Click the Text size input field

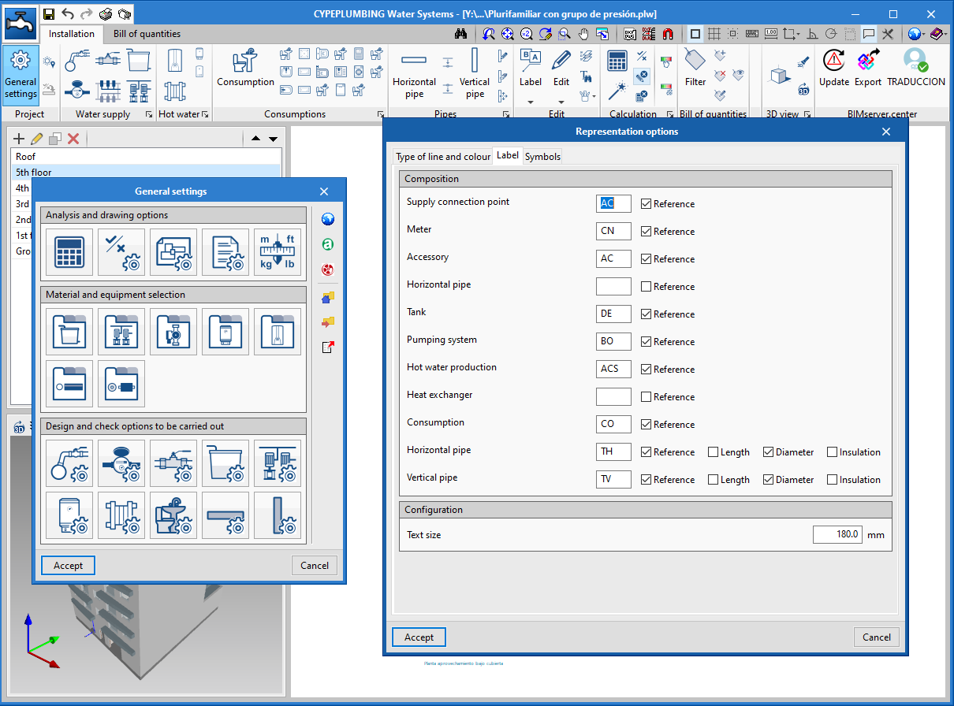pos(838,534)
